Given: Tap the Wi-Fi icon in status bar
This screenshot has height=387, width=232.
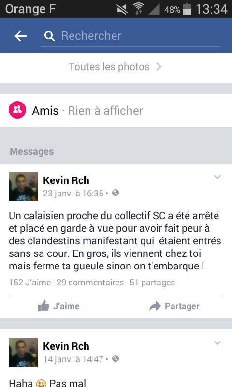Looking at the screenshot, I should tap(139, 9).
